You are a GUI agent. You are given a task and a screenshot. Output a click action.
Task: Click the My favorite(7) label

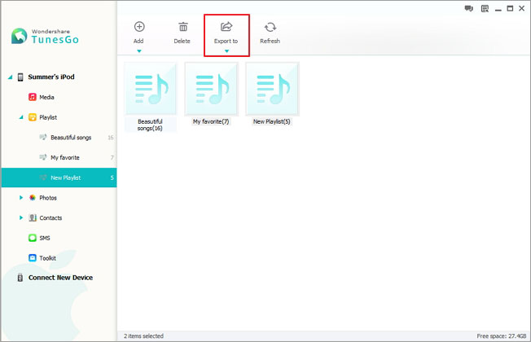(x=211, y=121)
